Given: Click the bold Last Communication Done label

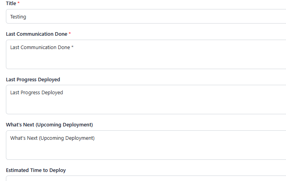Looking at the screenshot, I should click(37, 34).
